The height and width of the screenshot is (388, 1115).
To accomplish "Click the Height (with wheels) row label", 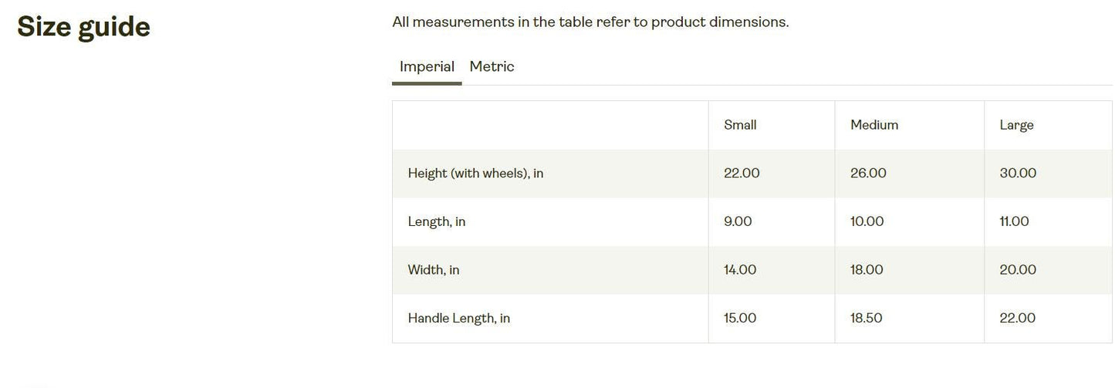I will tap(475, 174).
